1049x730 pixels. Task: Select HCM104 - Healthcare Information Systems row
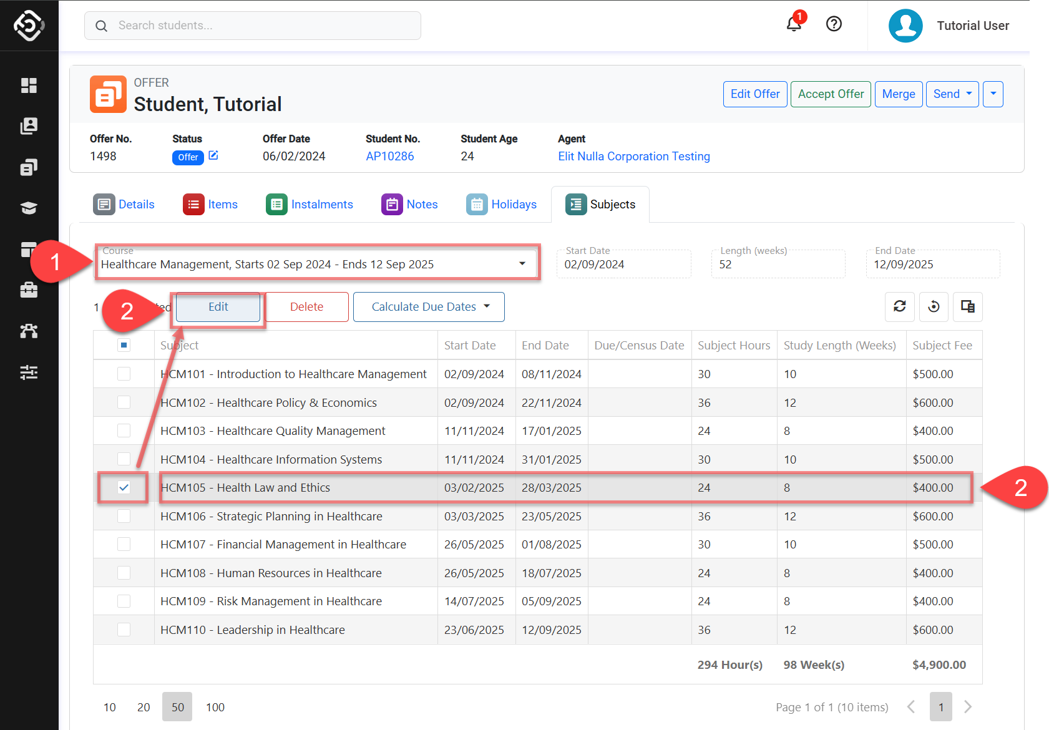click(538, 459)
